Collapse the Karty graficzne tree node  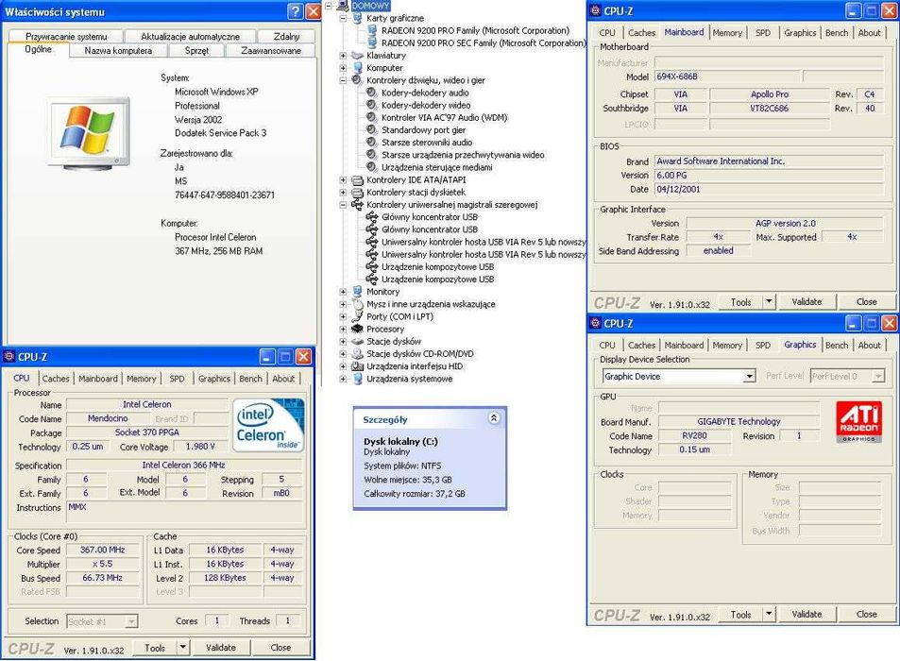(x=343, y=18)
